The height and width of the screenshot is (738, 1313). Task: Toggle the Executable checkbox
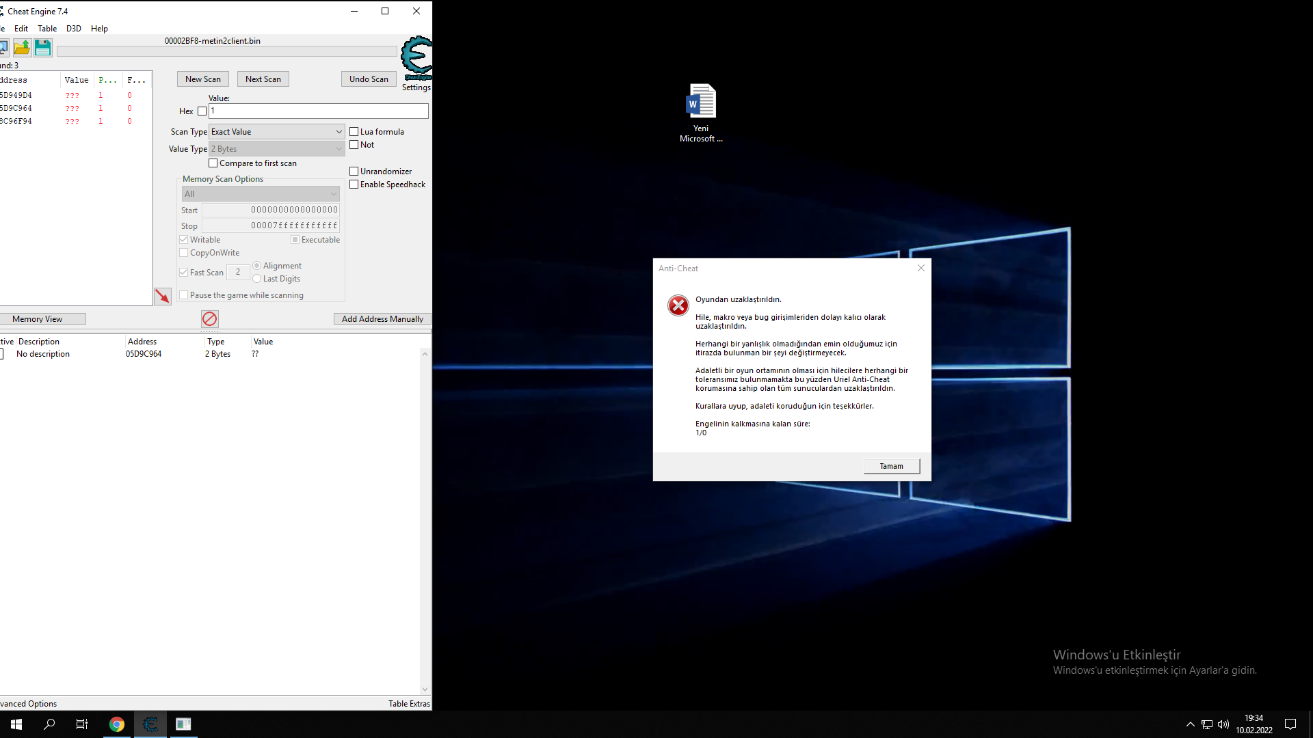pyautogui.click(x=295, y=240)
